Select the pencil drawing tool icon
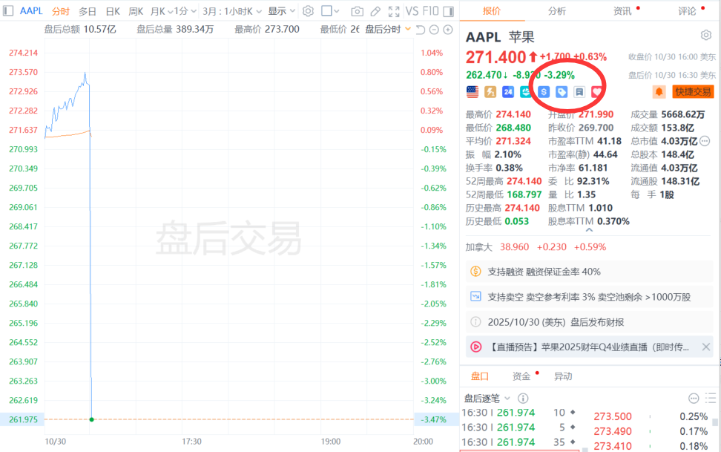This screenshot has width=721, height=452. coord(375,11)
